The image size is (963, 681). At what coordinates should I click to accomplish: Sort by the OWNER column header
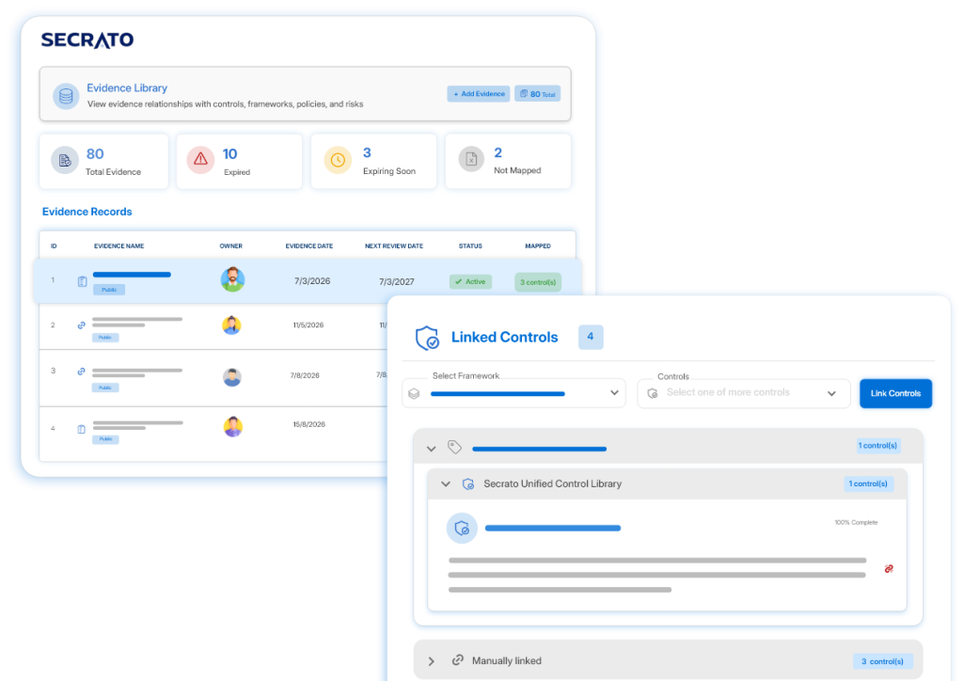point(231,246)
